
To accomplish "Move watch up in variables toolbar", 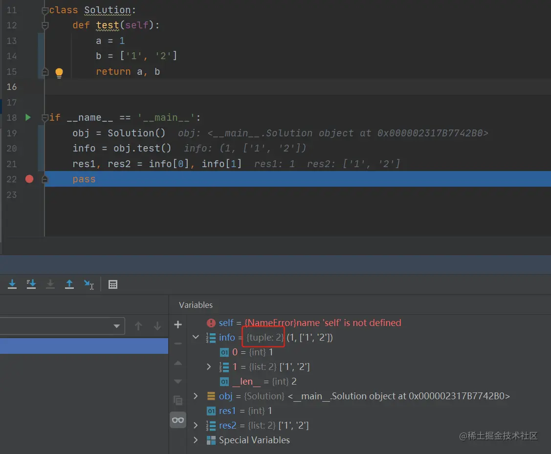I will [x=178, y=363].
